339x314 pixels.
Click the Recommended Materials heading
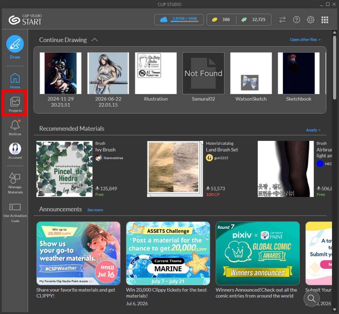[72, 129]
